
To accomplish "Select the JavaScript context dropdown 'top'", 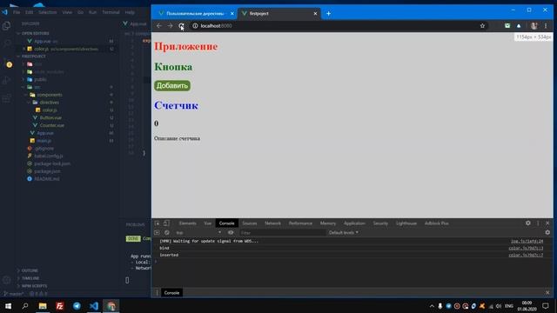I will (x=198, y=232).
